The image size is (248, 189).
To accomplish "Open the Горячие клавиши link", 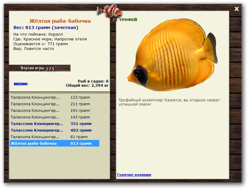I will tap(134, 175).
